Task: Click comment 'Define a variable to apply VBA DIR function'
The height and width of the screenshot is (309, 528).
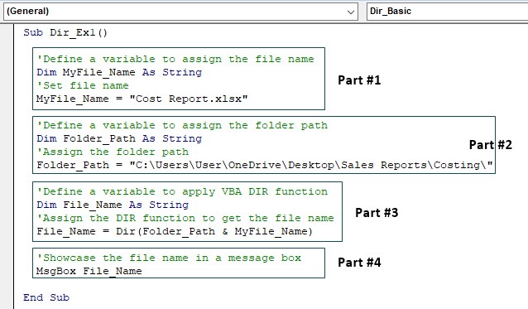Action: (x=182, y=191)
